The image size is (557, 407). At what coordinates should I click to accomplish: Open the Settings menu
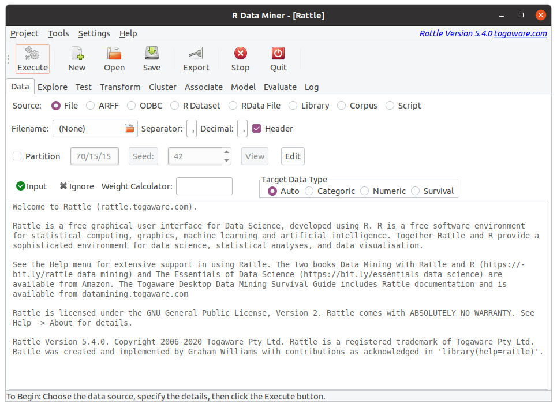tap(94, 33)
